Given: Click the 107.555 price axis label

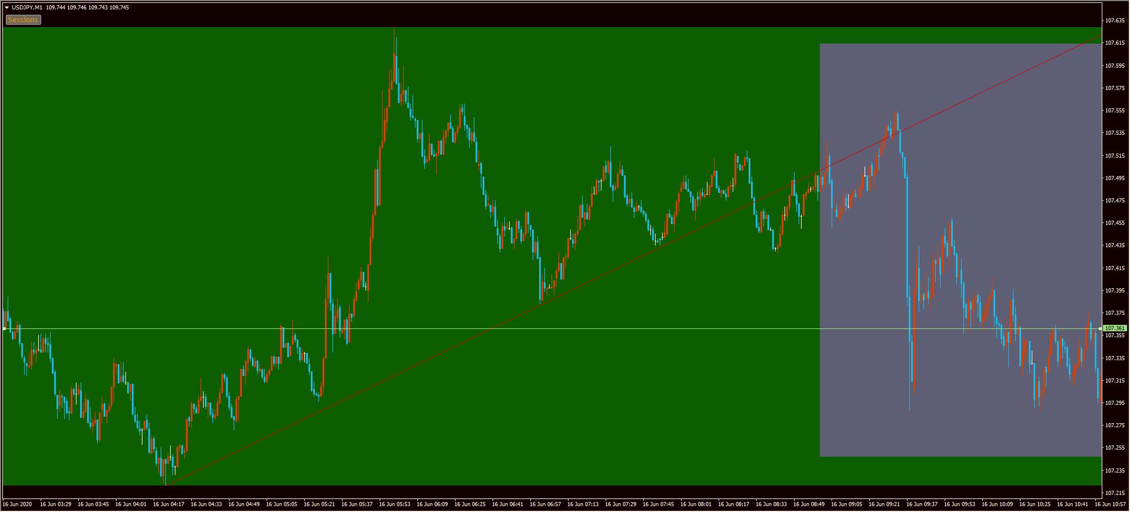Looking at the screenshot, I should [x=1114, y=111].
